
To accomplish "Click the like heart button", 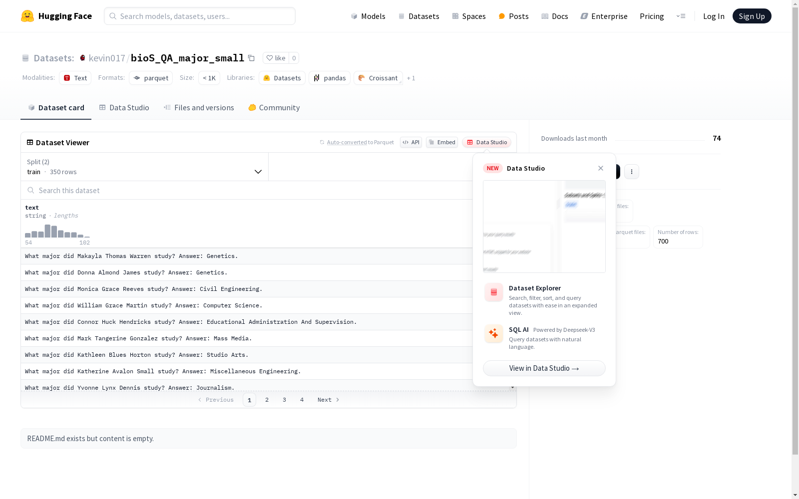I will click(x=275, y=58).
